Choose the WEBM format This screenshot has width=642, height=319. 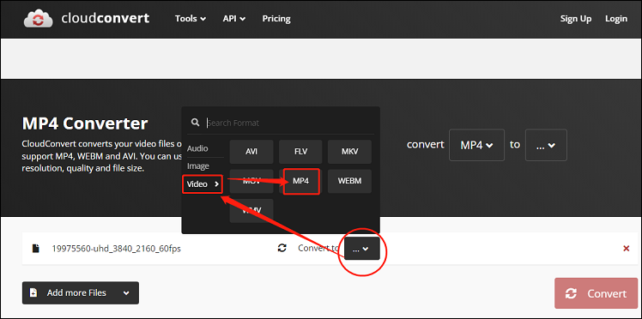(x=349, y=181)
